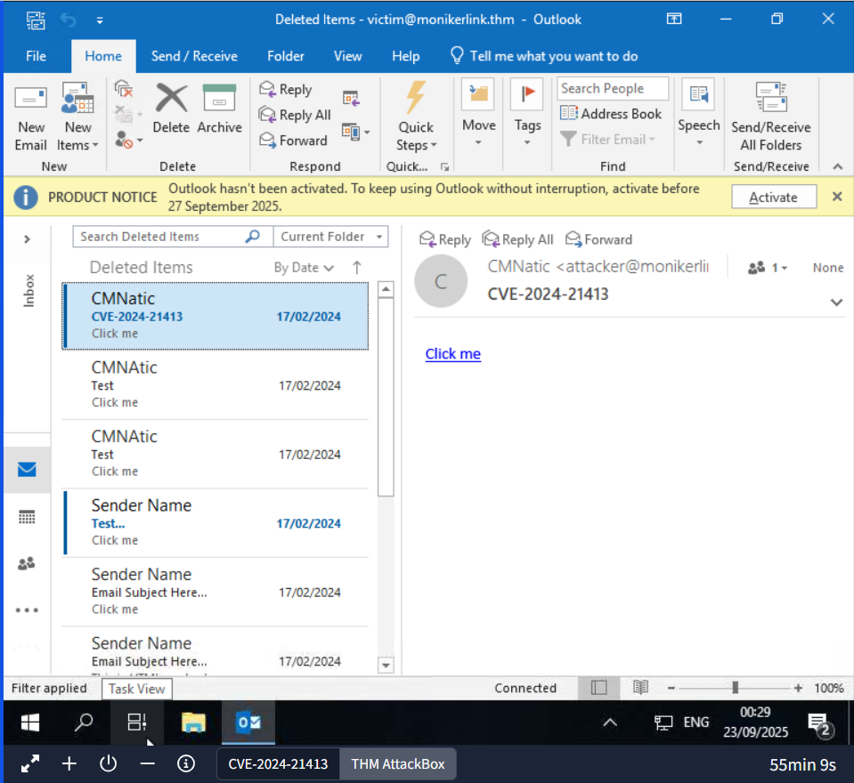Click the zoom slider handle
Viewport: 854px width, 783px height.
(x=736, y=688)
